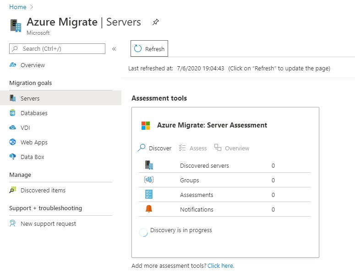This screenshot has width=355, height=276.
Task: Click the 'Migration goals' section header
Action: coord(31,83)
